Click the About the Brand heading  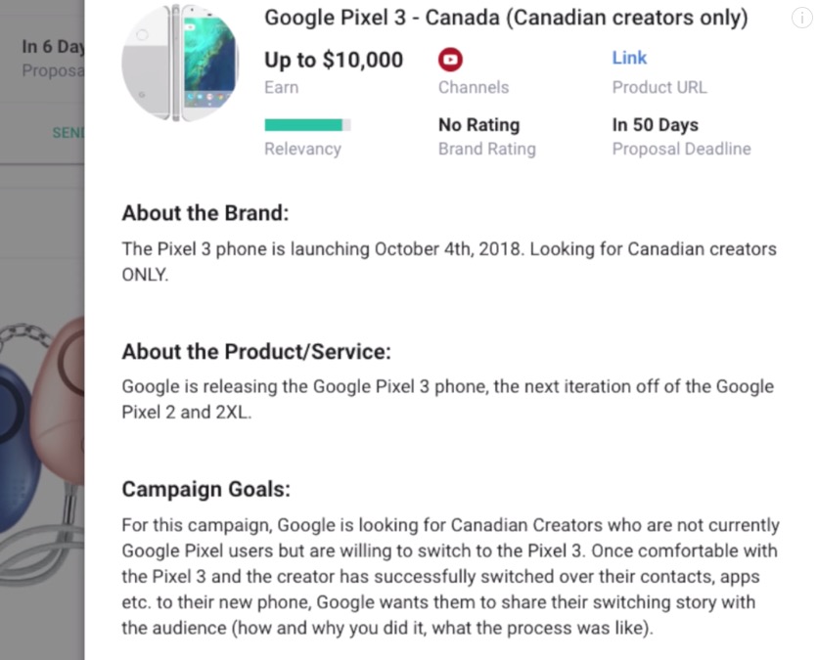205,213
